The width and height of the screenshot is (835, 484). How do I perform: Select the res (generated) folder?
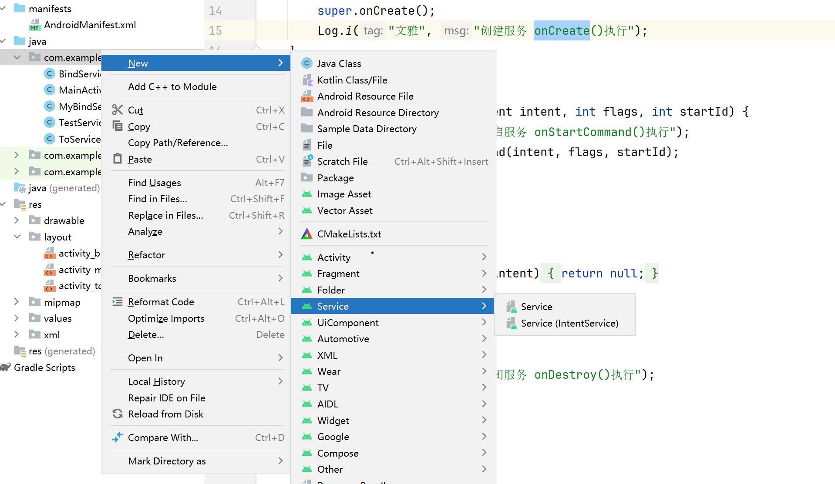[54, 351]
